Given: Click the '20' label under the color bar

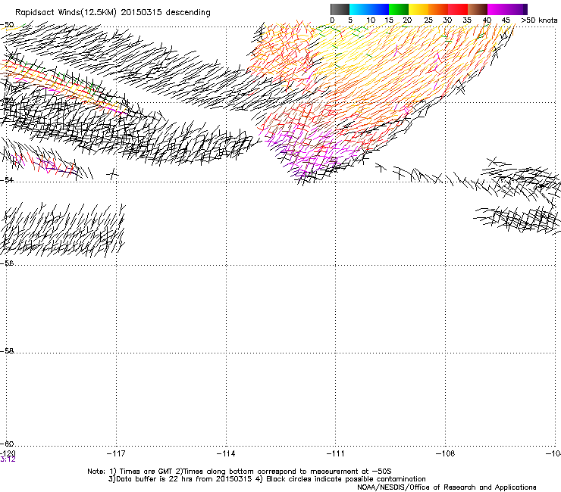Looking at the screenshot, I should [407, 20].
